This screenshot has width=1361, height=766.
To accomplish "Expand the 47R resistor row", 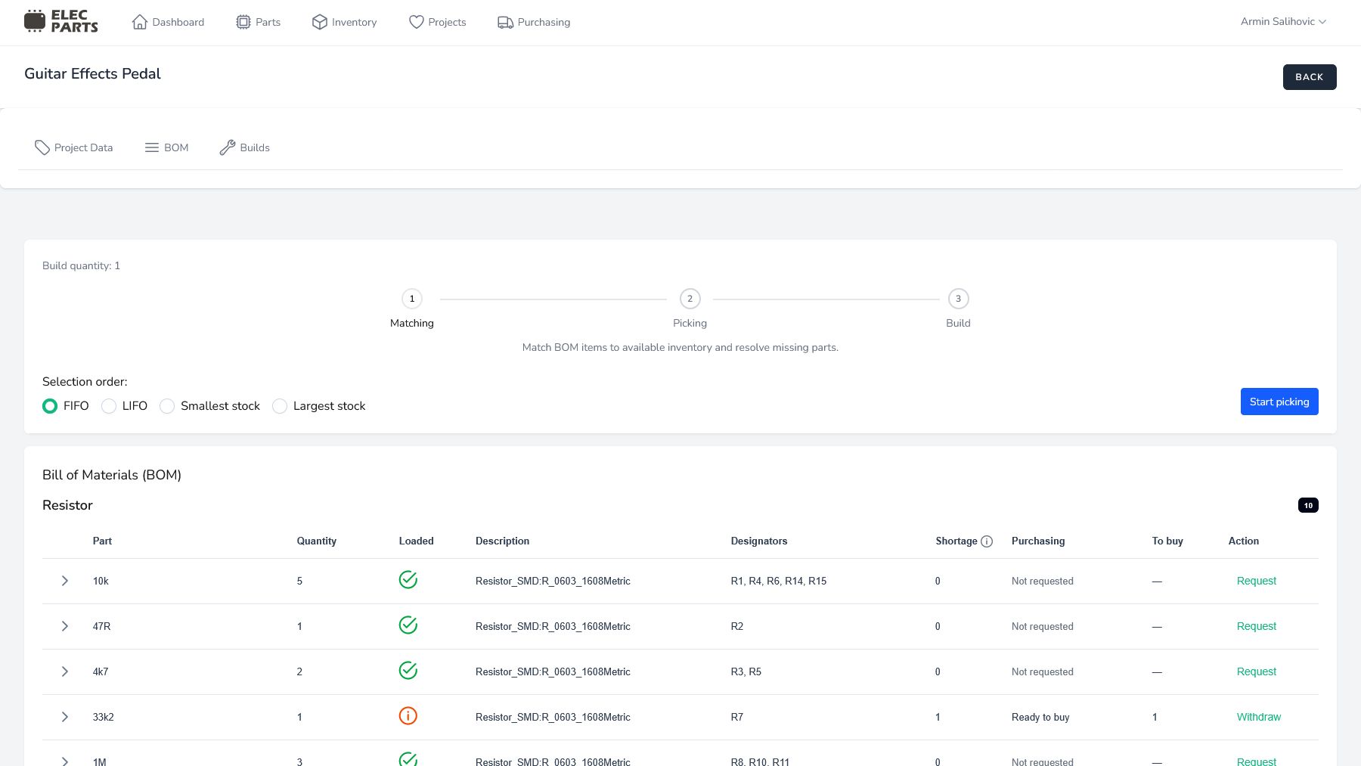I will (65, 626).
